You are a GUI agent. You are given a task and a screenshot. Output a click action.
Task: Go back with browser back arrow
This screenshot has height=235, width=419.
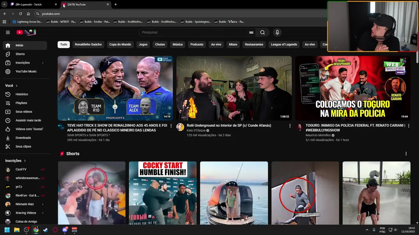(5, 14)
